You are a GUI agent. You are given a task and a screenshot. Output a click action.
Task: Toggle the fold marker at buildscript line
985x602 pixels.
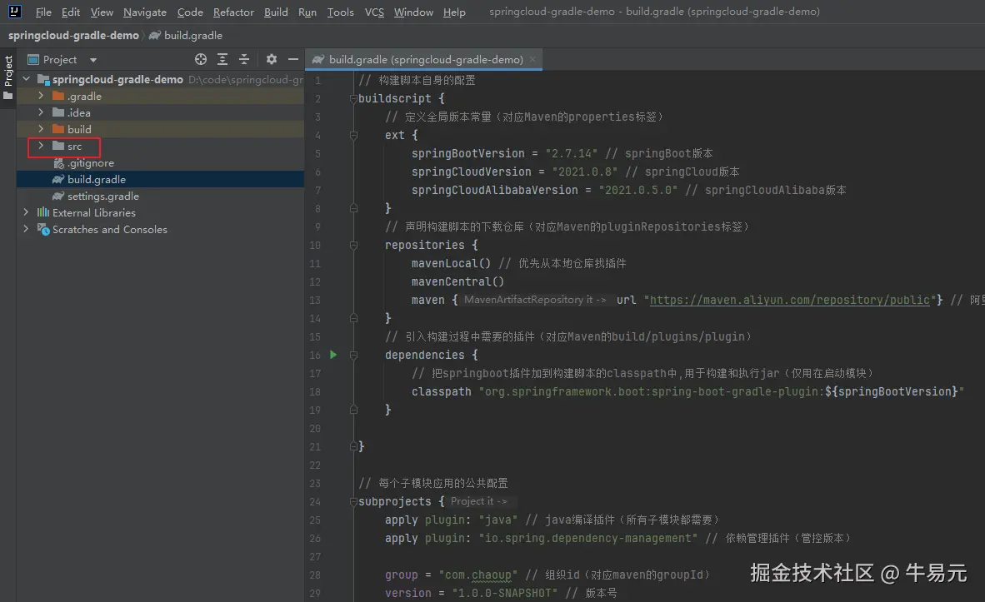pos(353,98)
